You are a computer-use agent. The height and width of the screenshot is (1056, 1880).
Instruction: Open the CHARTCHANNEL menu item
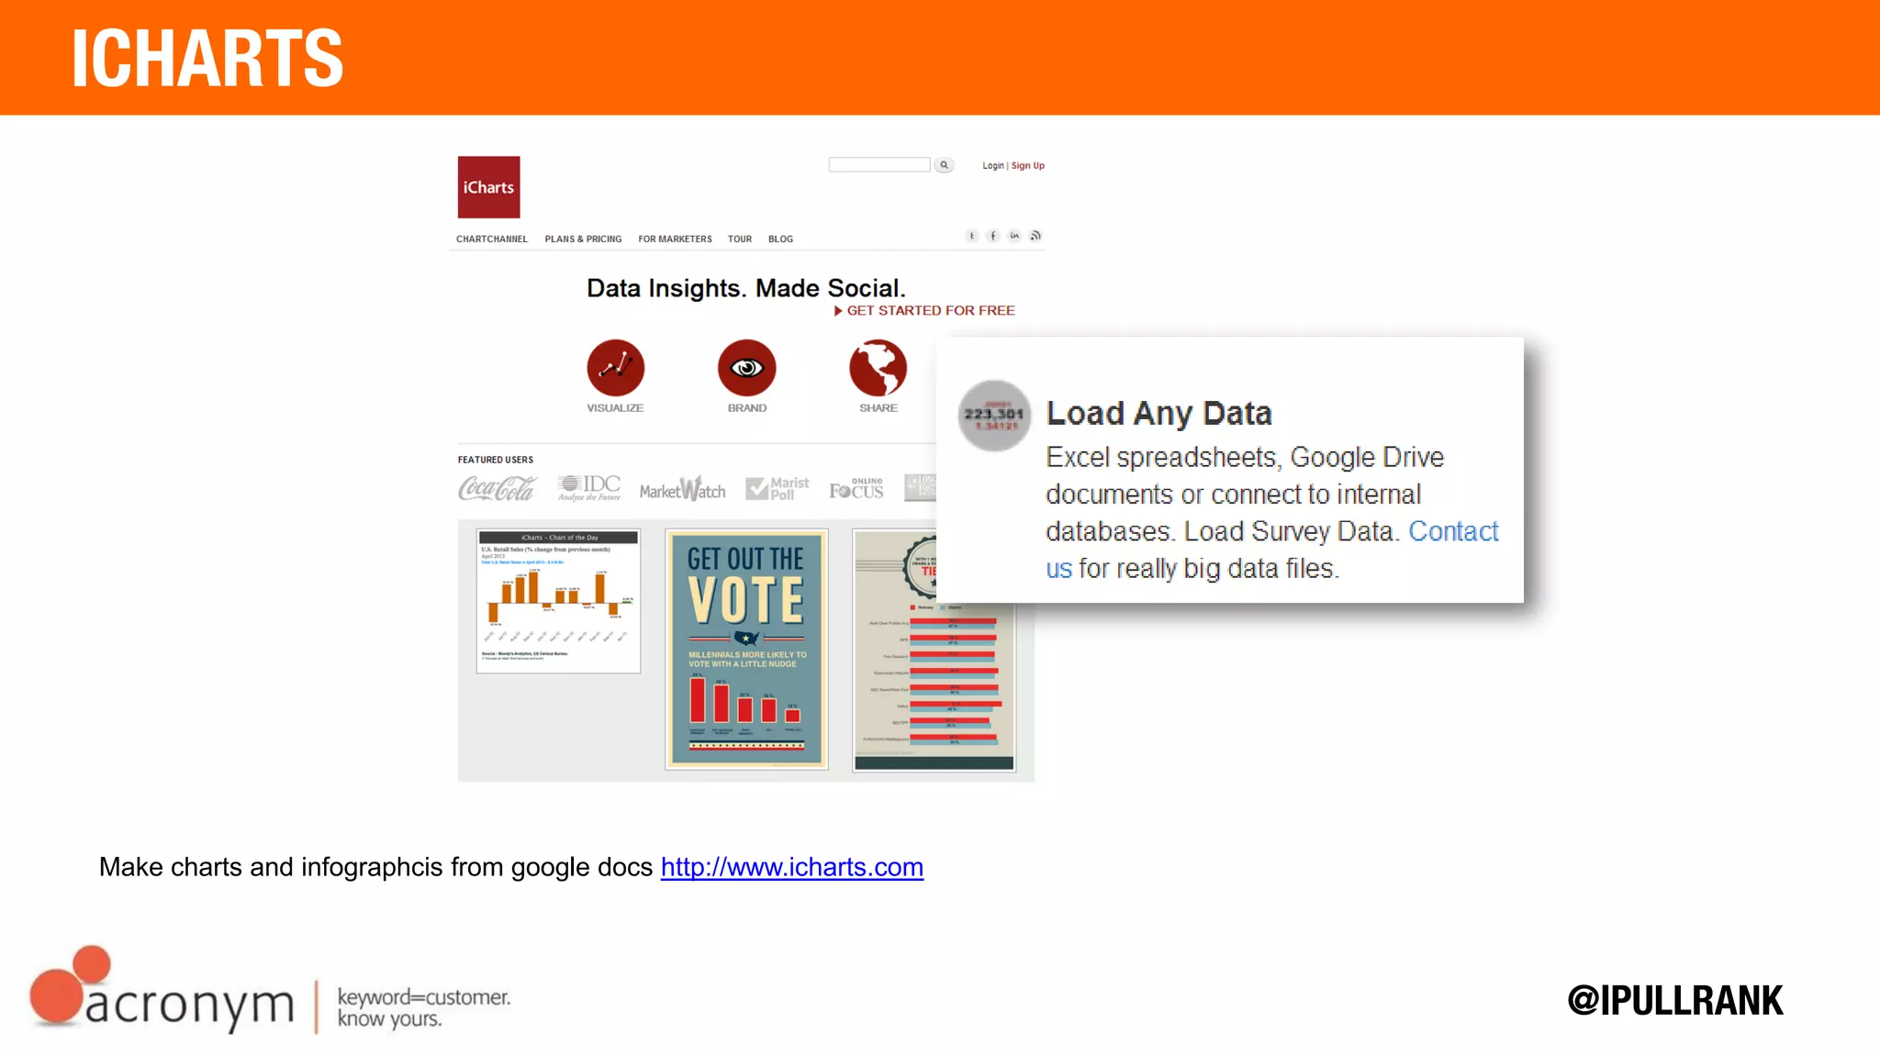[492, 239]
